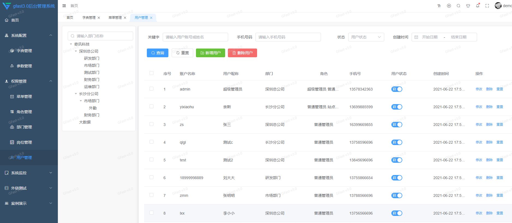The width and height of the screenshot is (512, 223).
Task: Toggle user status switch for lxx
Action: click(397, 213)
